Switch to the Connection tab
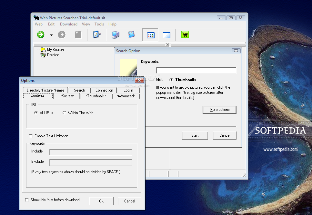Screen dimensions: 312x215 tap(104, 90)
